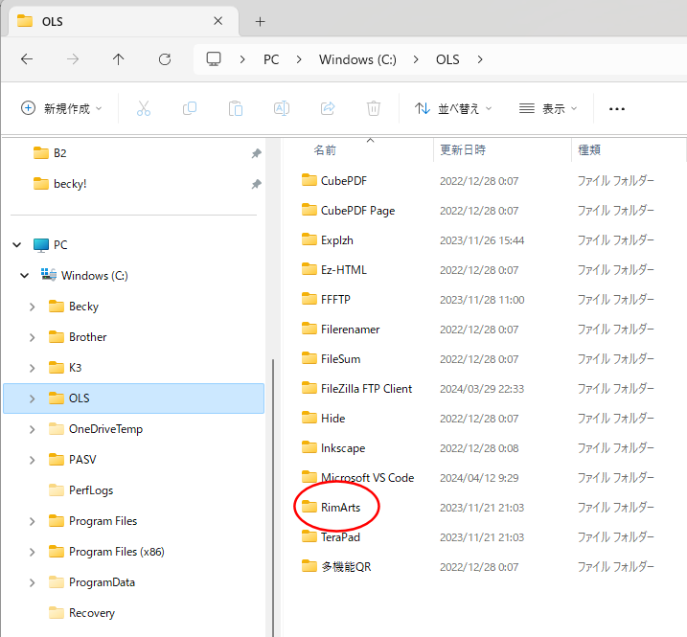Select the Microsoft VS Code folder name
This screenshot has height=637, width=687.
pos(367,478)
